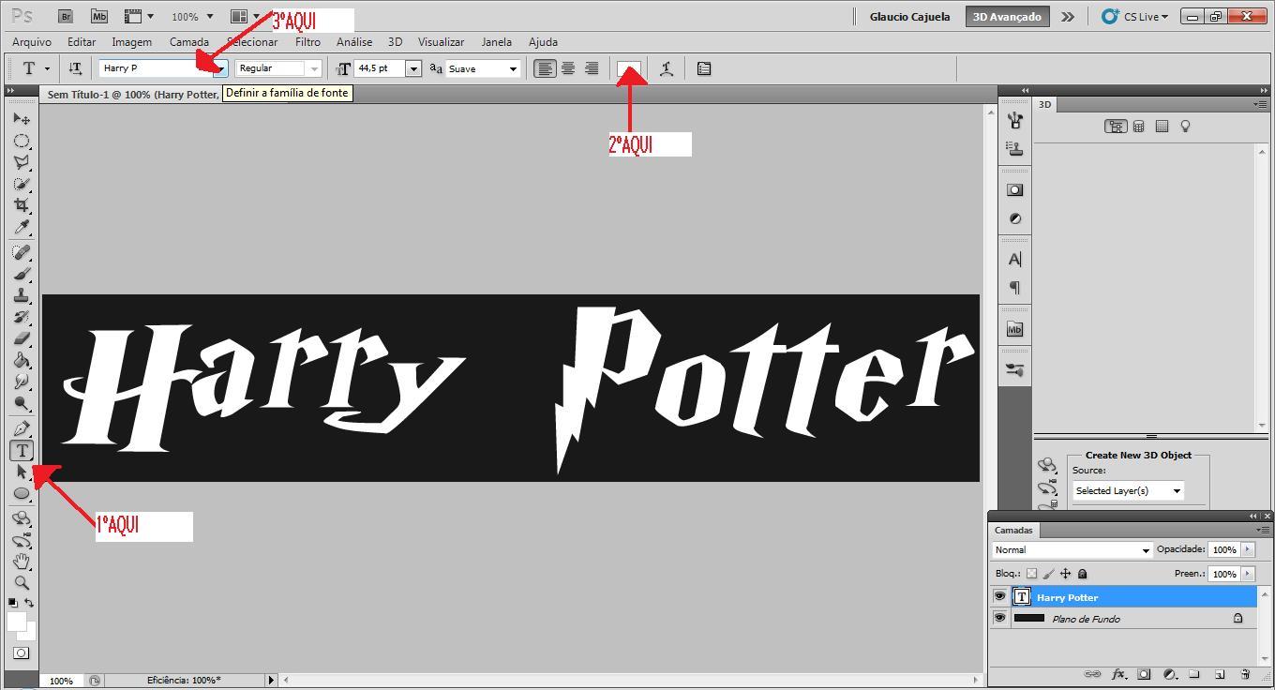1275x690 pixels.
Task: Select the Eraser tool
Action: point(22,338)
